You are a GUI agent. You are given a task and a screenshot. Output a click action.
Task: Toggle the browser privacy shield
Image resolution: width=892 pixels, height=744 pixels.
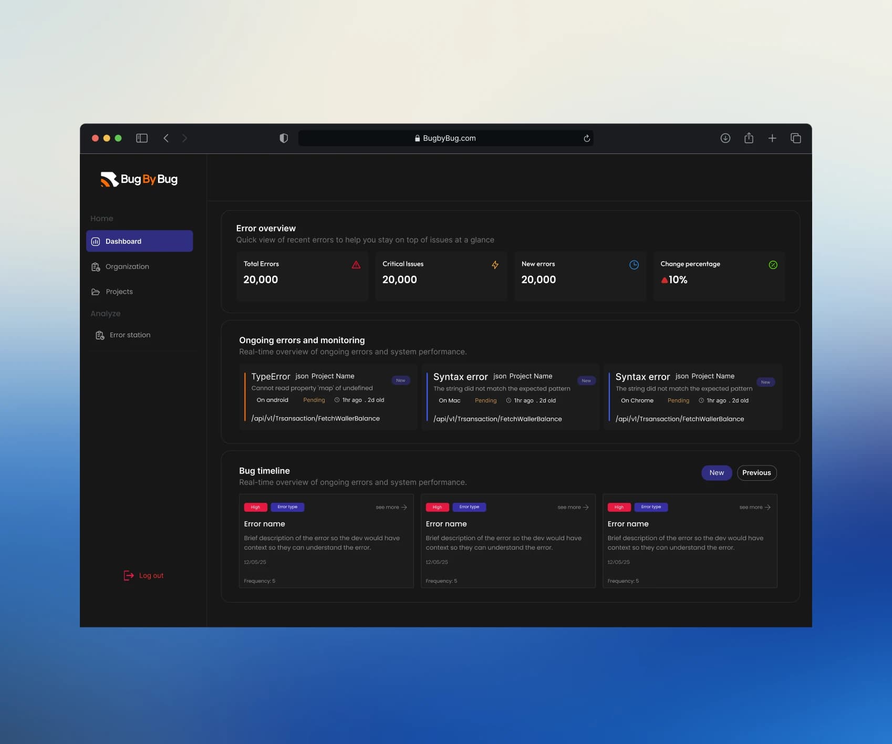[x=284, y=138]
